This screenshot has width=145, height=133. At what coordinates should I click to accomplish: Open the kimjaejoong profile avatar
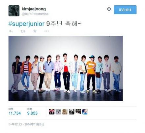14,11
